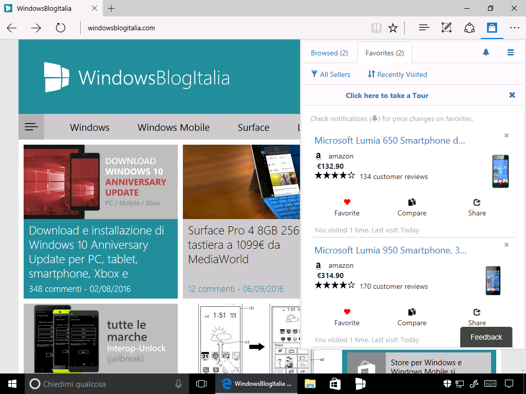Click the Feedback button
The image size is (526, 394).
click(486, 337)
